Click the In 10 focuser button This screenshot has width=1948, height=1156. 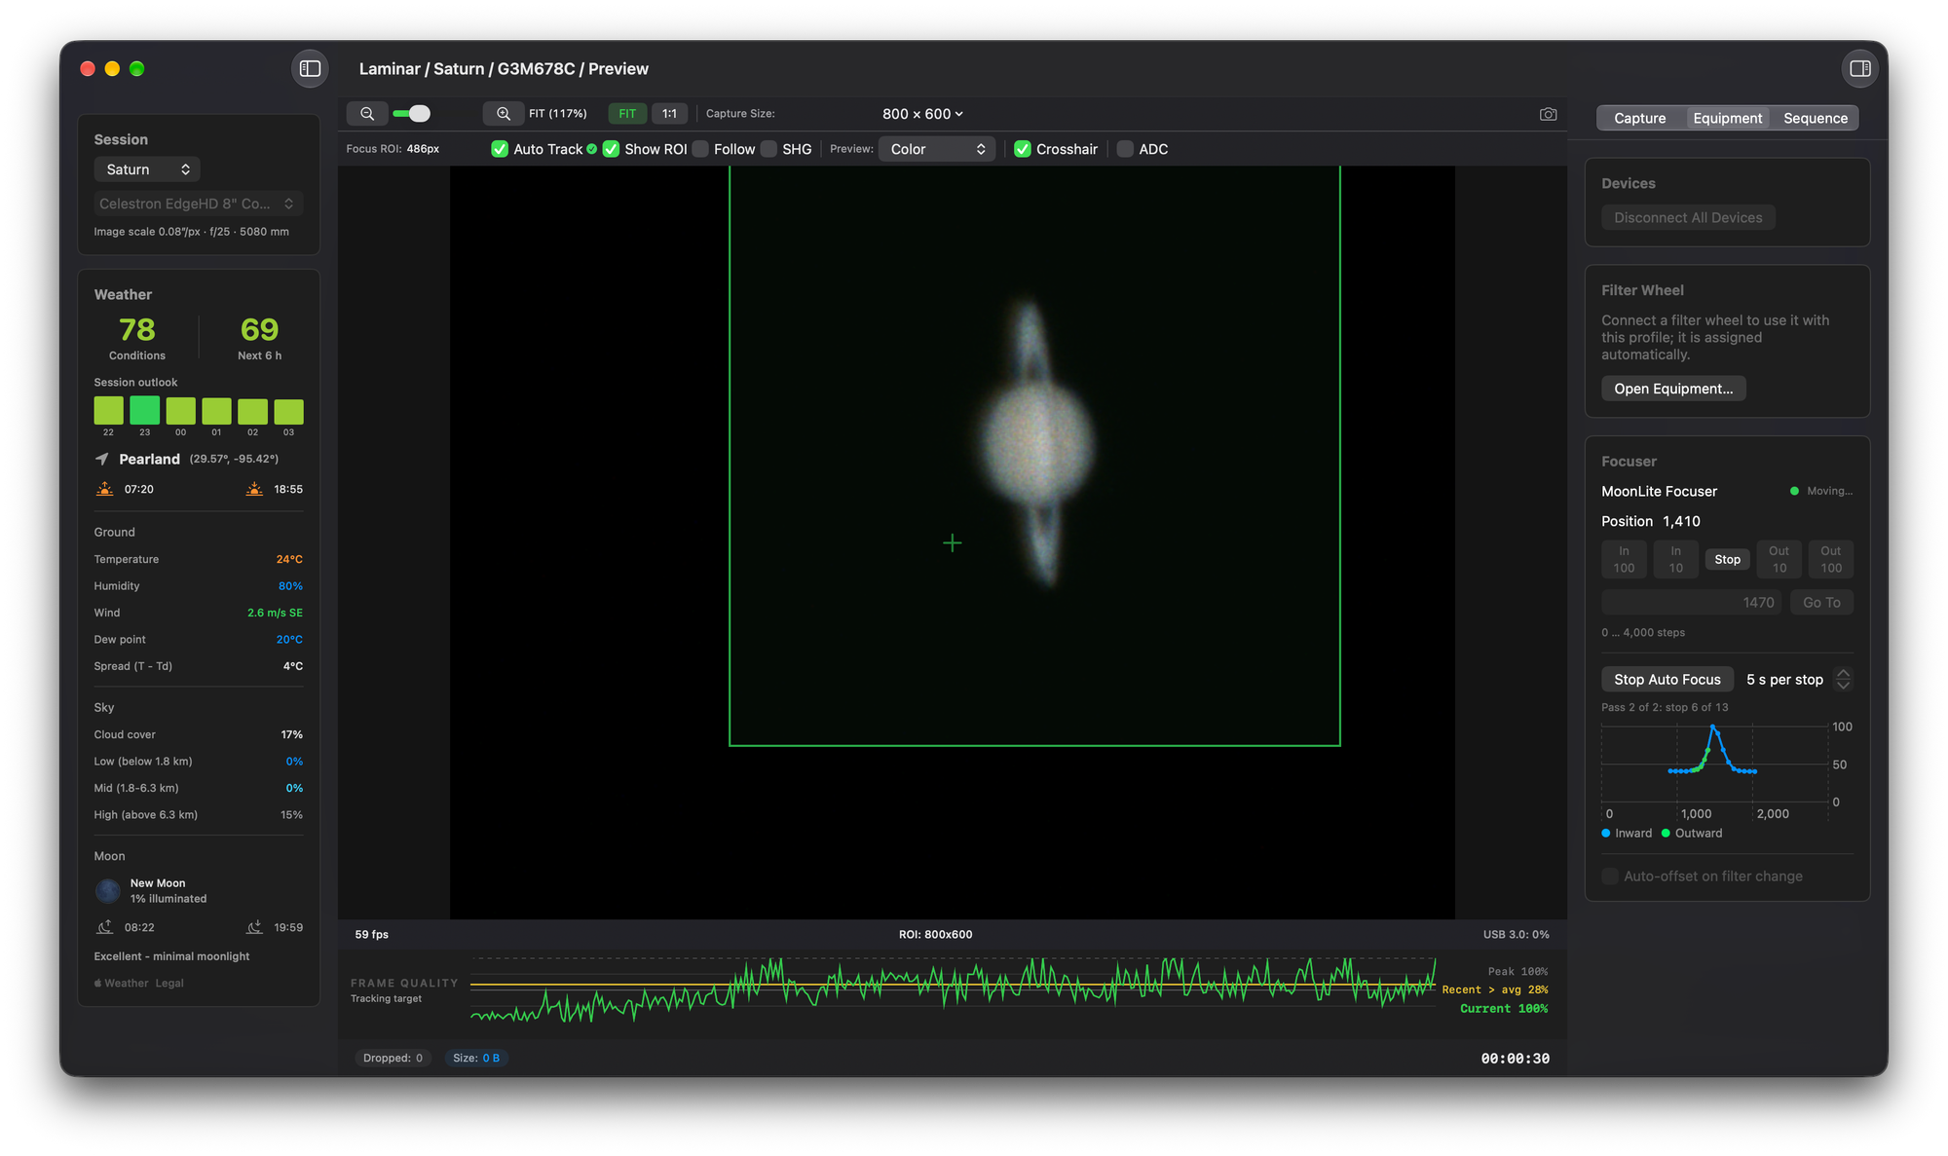[x=1675, y=559]
